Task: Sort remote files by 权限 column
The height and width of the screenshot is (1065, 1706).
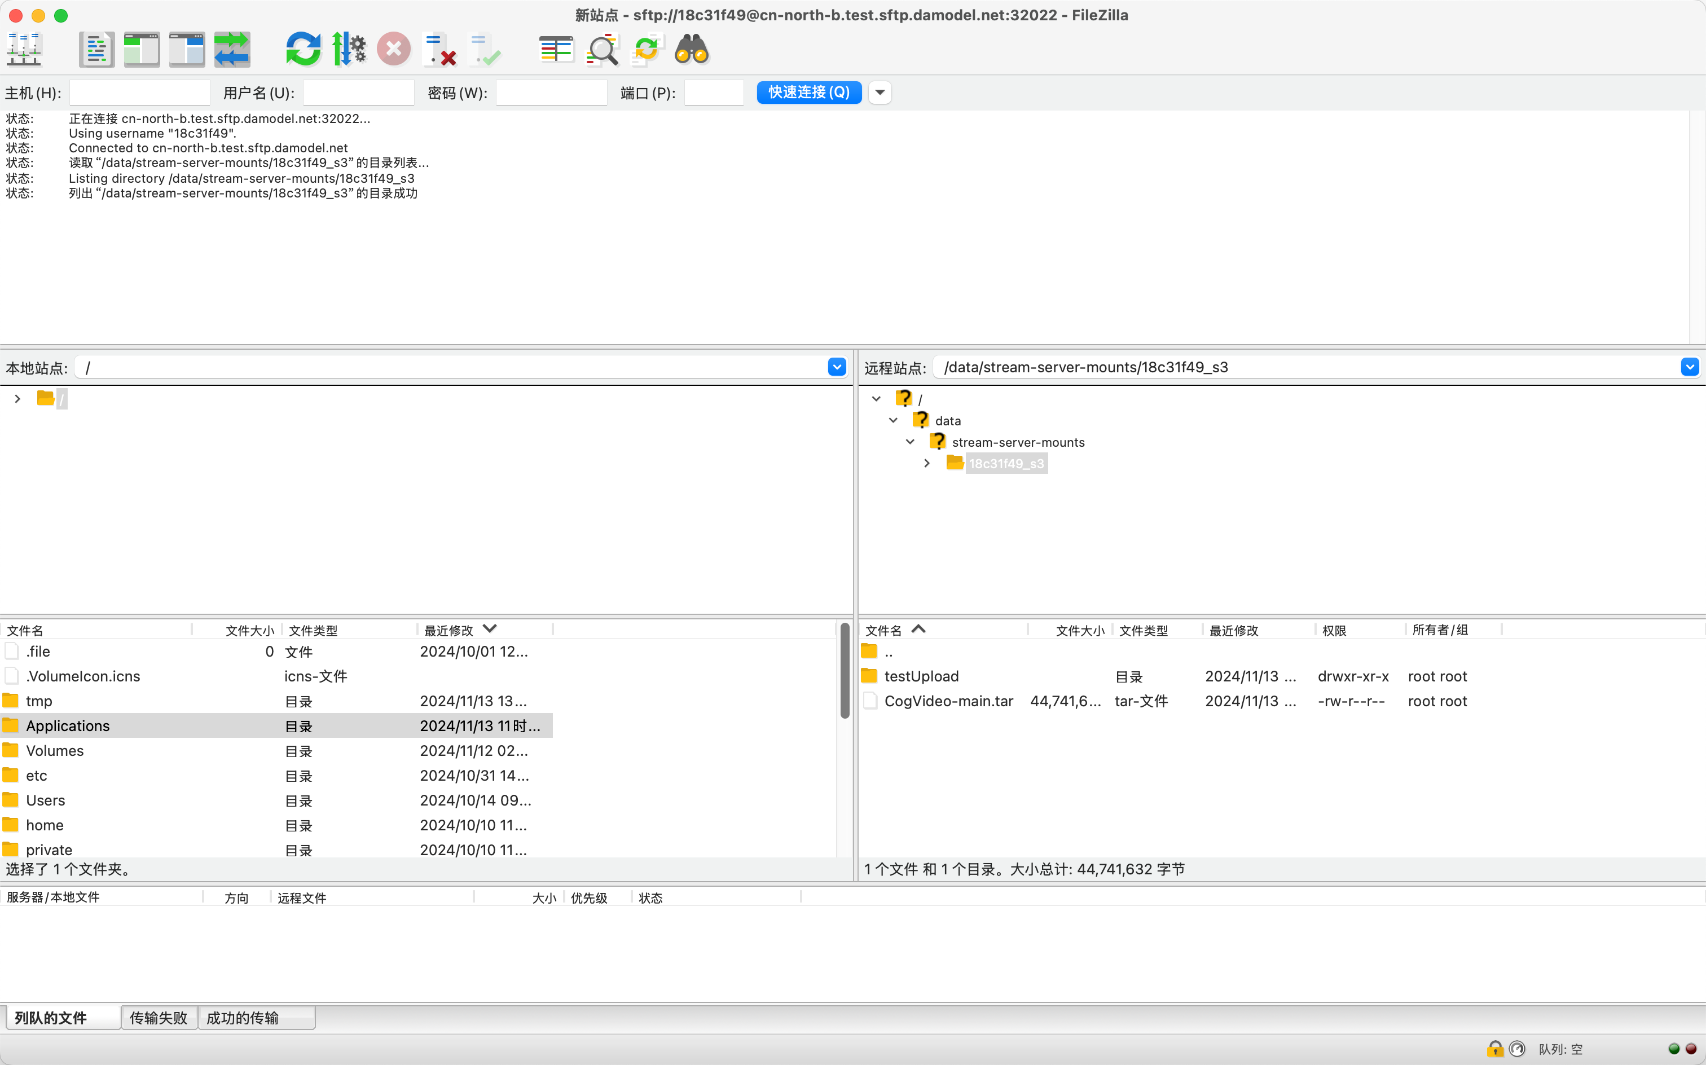Action: 1360,631
